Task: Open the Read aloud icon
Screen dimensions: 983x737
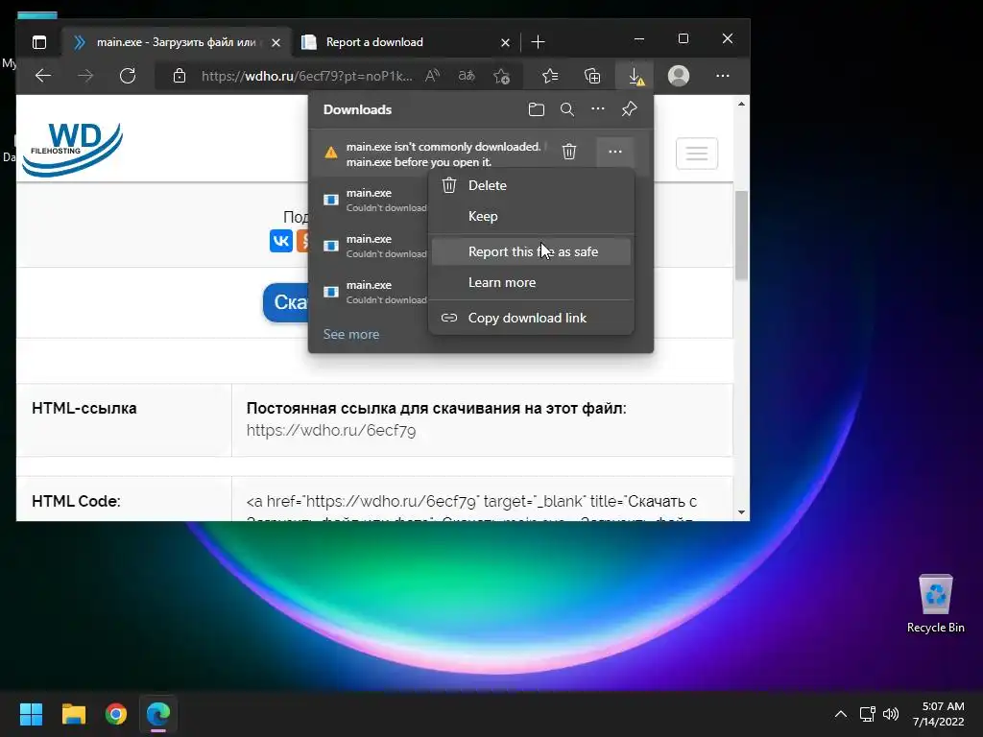Action: pos(432,76)
